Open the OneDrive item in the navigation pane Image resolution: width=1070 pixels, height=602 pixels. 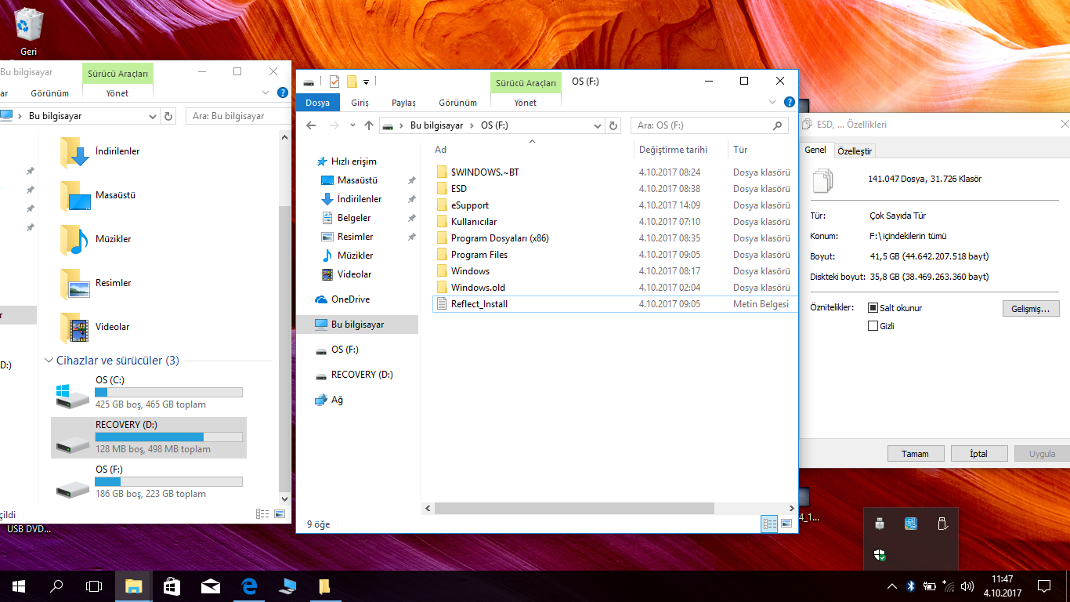click(349, 299)
